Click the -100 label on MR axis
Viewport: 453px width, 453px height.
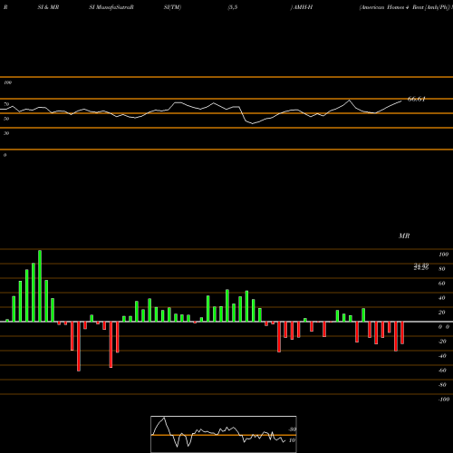click(443, 400)
